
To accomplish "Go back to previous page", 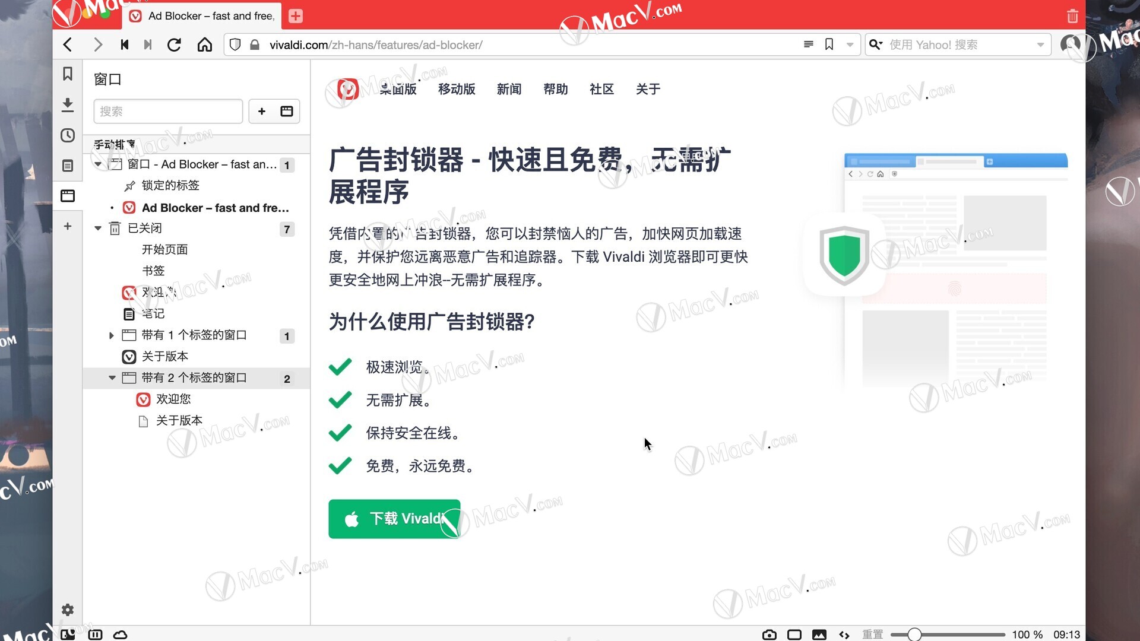I will pos(68,45).
